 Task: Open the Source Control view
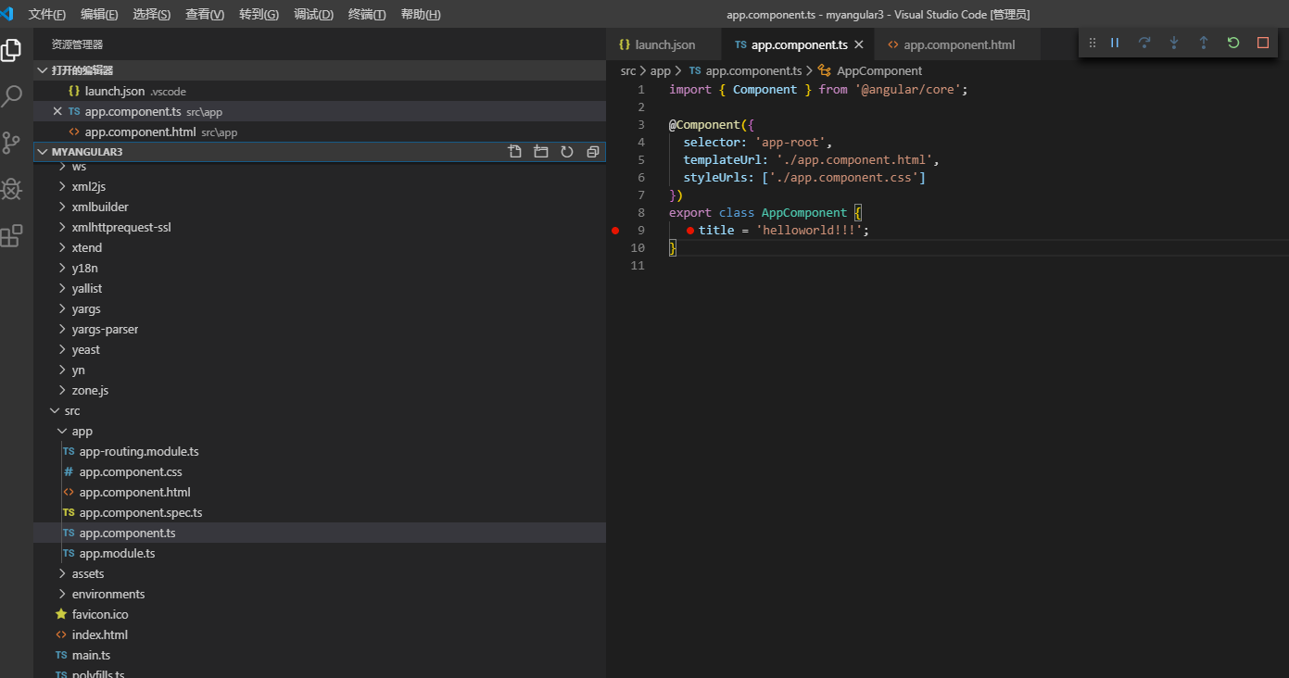(11, 143)
